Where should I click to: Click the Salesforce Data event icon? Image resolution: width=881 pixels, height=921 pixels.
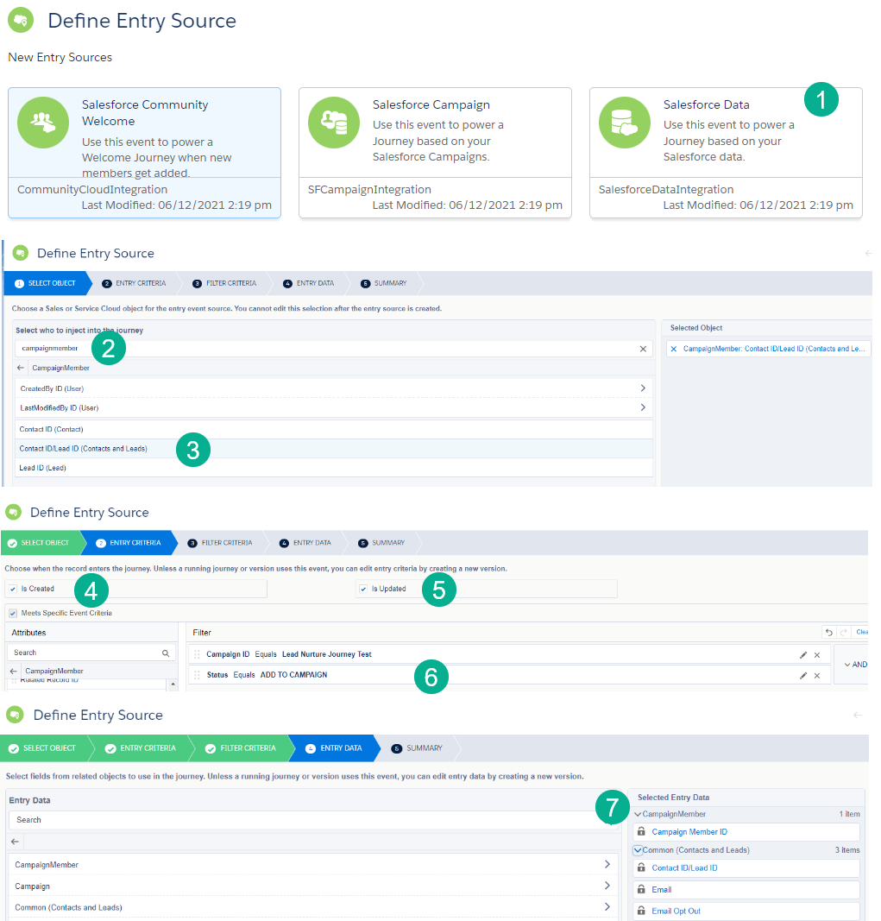pos(624,122)
